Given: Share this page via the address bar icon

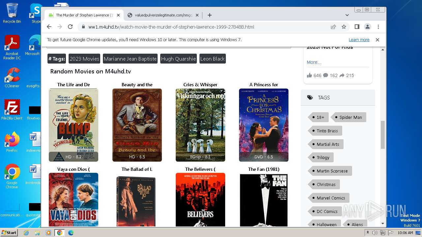Looking at the screenshot, I should 333,27.
